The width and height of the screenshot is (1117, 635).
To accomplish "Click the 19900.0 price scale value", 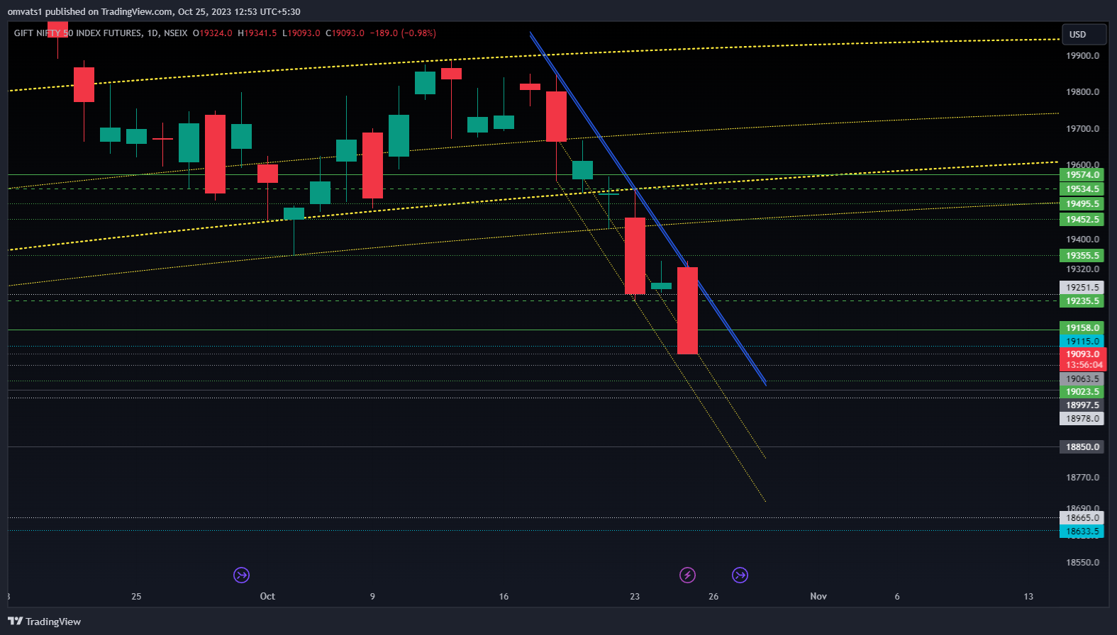I will point(1082,56).
